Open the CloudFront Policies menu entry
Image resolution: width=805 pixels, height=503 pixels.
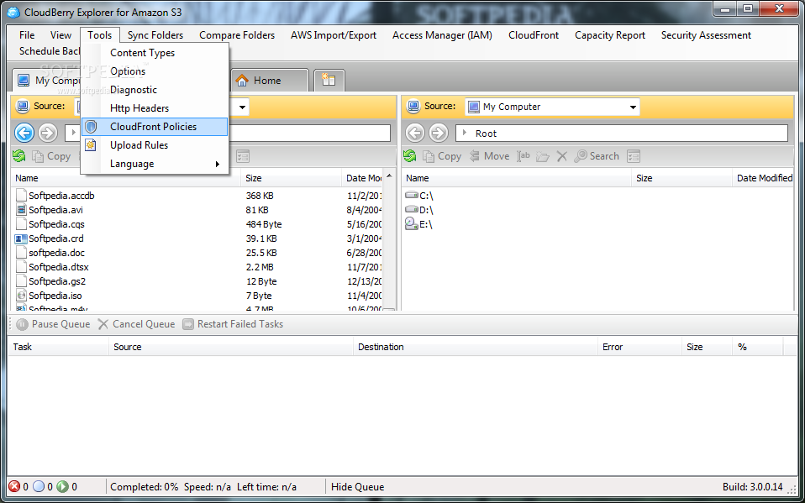(154, 127)
